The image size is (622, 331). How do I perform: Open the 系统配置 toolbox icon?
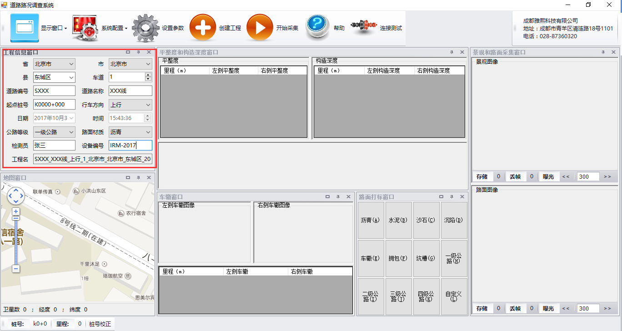(85, 28)
